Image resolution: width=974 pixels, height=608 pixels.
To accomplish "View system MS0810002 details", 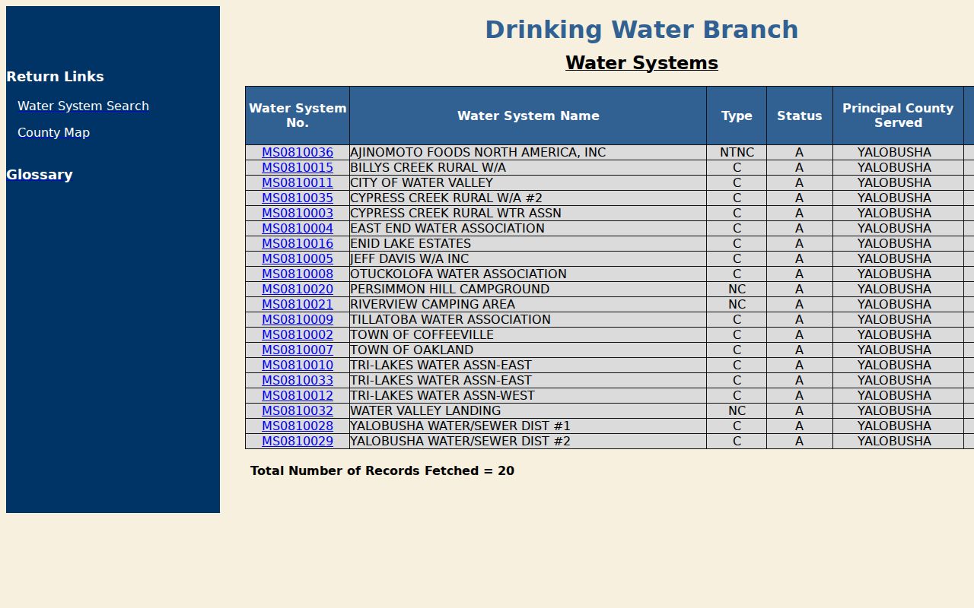I will (298, 334).
